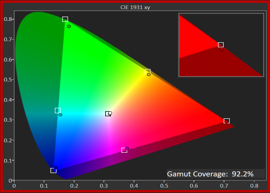Click the CIE 1931 xy chart title

pos(135,7)
